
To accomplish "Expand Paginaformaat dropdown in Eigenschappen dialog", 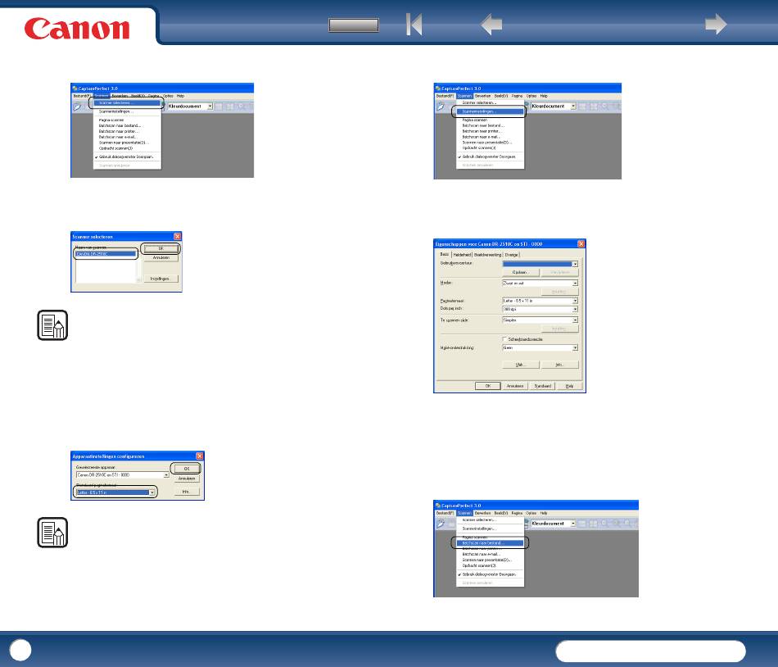I will click(575, 301).
